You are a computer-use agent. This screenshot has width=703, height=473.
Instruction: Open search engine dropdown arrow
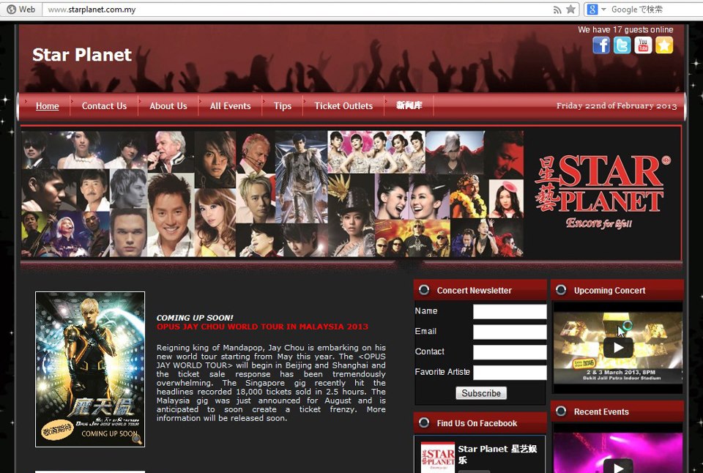point(603,10)
